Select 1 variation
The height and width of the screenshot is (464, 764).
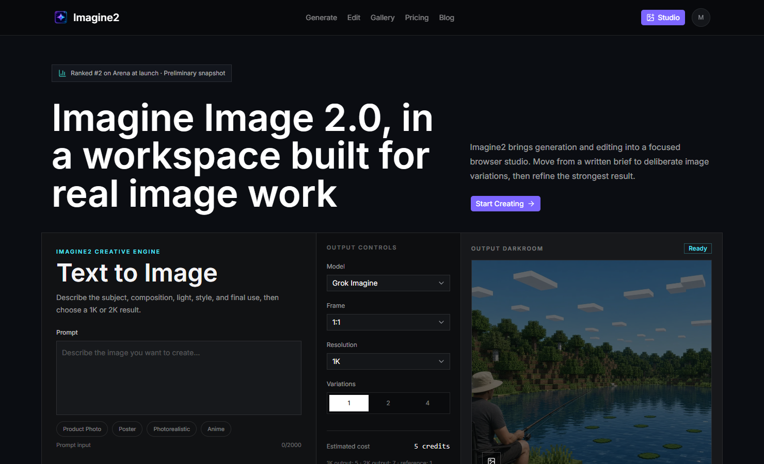(x=349, y=403)
